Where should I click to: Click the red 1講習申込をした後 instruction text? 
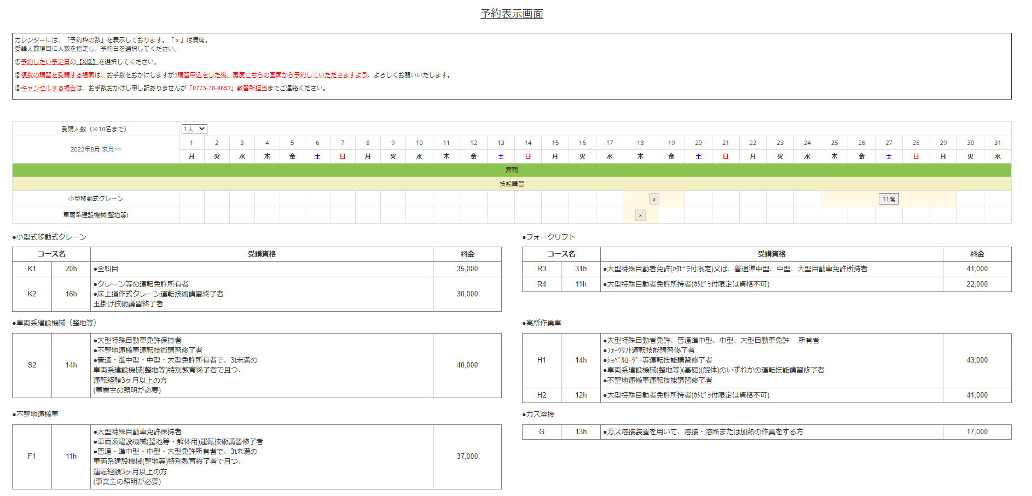(270, 75)
